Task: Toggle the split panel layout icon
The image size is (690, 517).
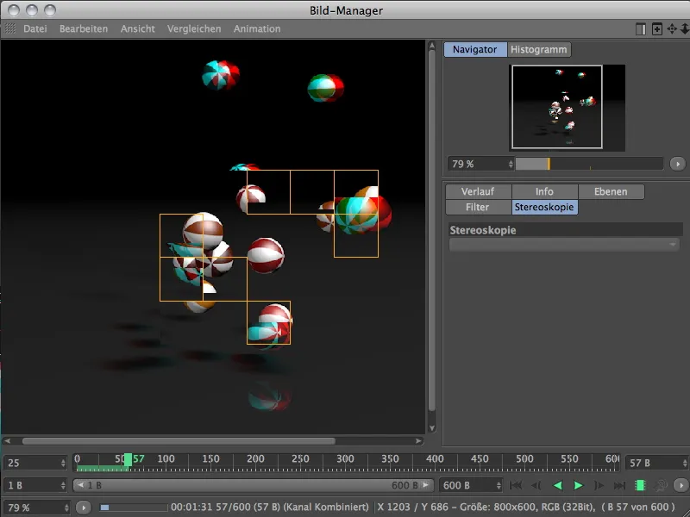Action: click(x=641, y=29)
